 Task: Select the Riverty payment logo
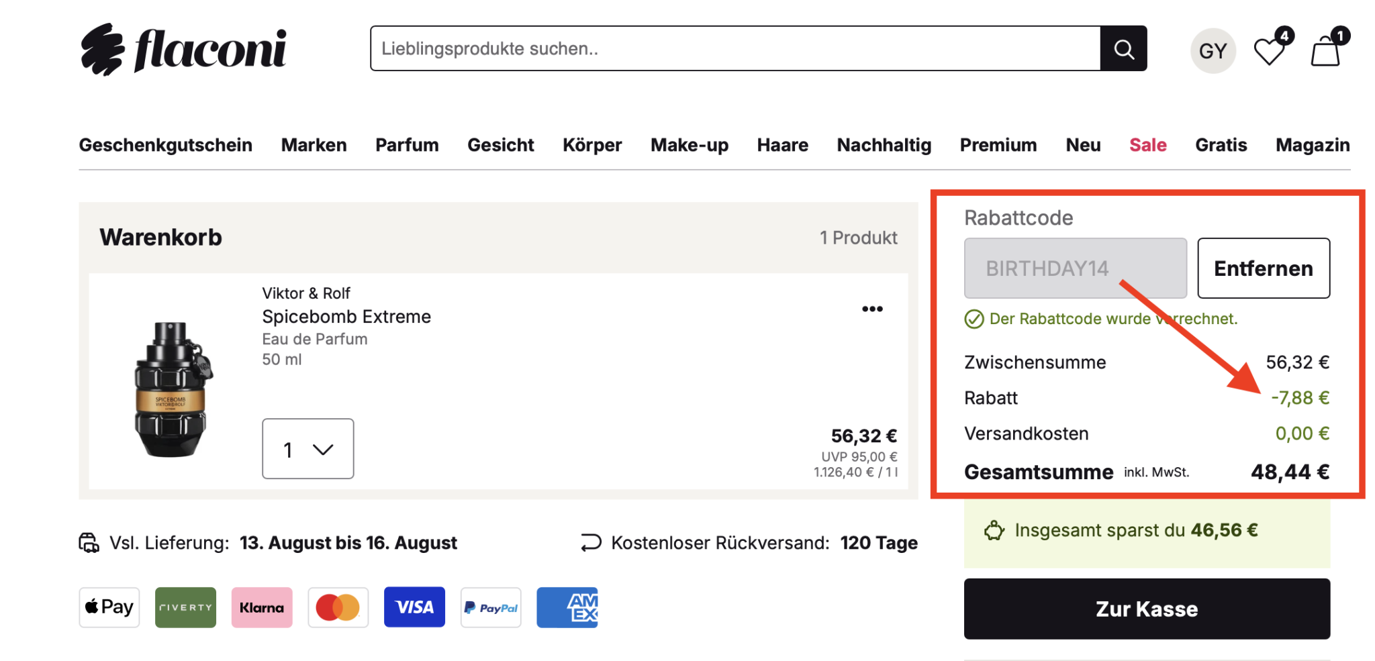[x=185, y=607]
